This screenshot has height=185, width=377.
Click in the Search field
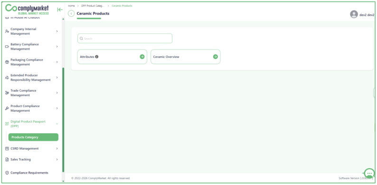click(125, 39)
